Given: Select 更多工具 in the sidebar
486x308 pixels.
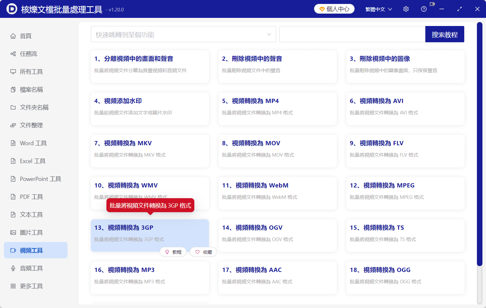Looking at the screenshot, I should pos(36,286).
